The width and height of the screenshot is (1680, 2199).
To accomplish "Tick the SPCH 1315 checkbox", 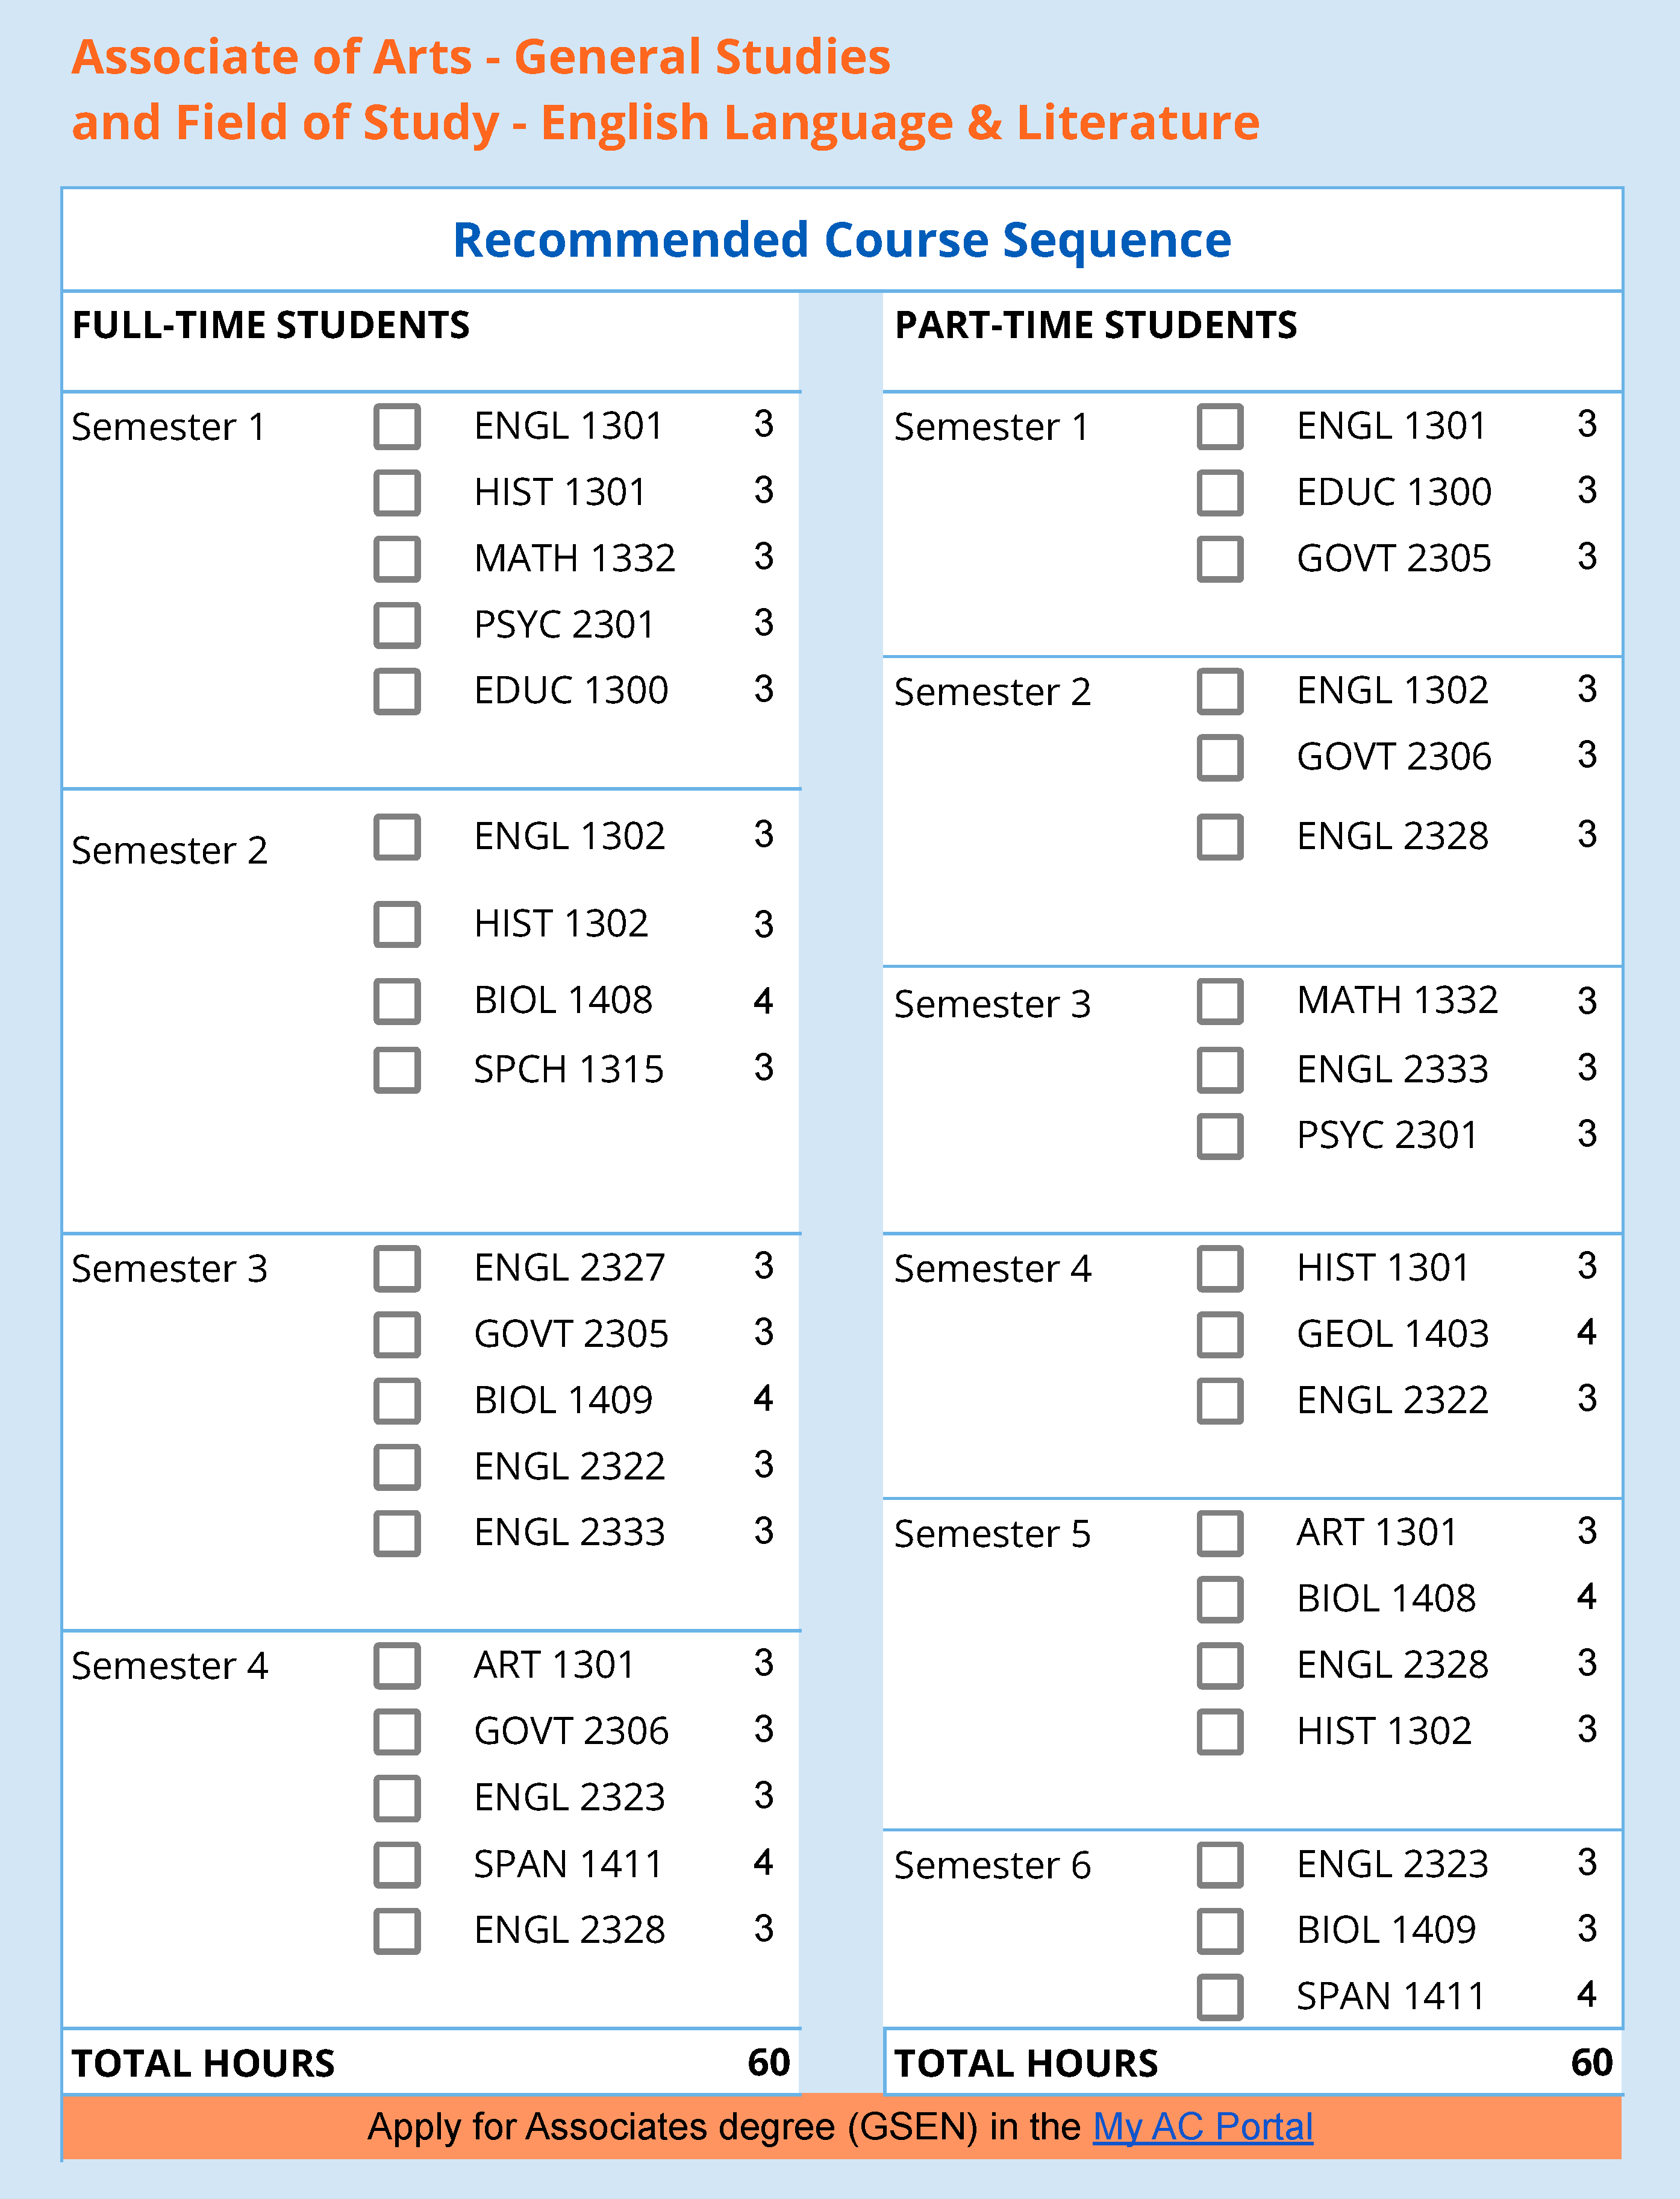I will point(397,1070).
